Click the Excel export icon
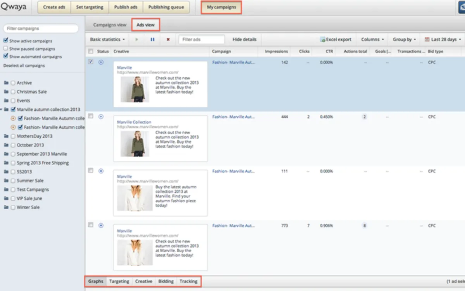The height and width of the screenshot is (291, 465). click(x=322, y=39)
